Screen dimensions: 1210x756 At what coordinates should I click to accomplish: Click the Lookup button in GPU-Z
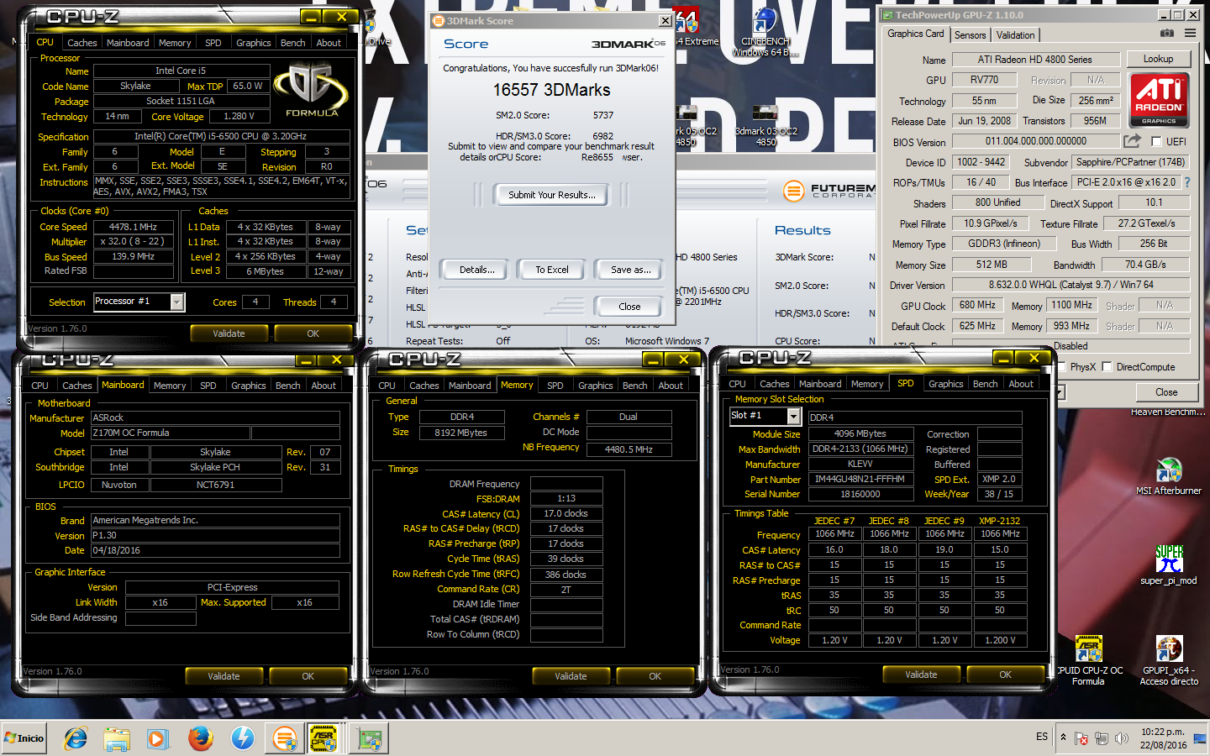[1158, 59]
